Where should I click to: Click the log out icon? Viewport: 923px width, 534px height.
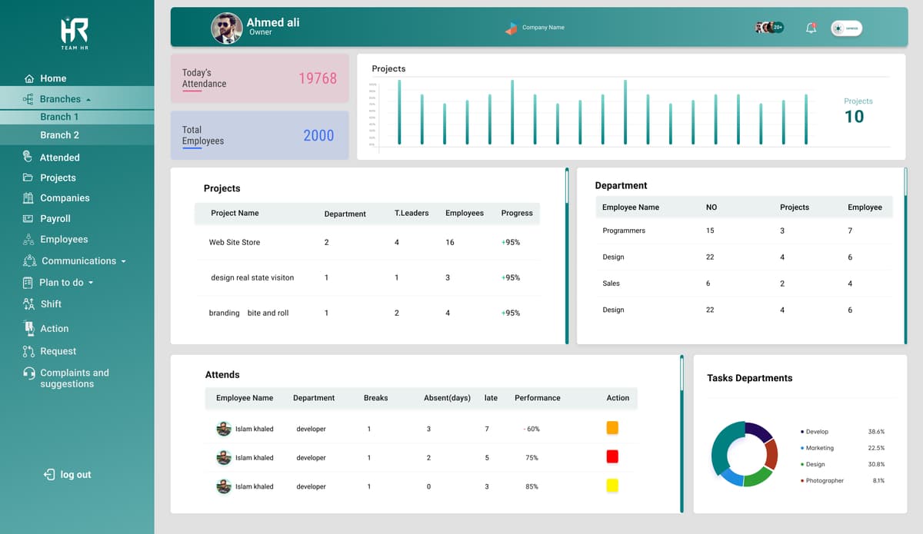pyautogui.click(x=49, y=475)
